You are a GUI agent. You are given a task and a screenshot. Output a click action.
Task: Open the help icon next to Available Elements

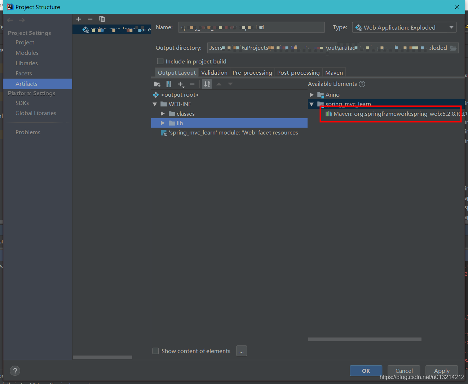362,84
